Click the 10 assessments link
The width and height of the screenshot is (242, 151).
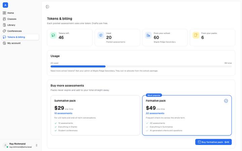tap(63, 113)
